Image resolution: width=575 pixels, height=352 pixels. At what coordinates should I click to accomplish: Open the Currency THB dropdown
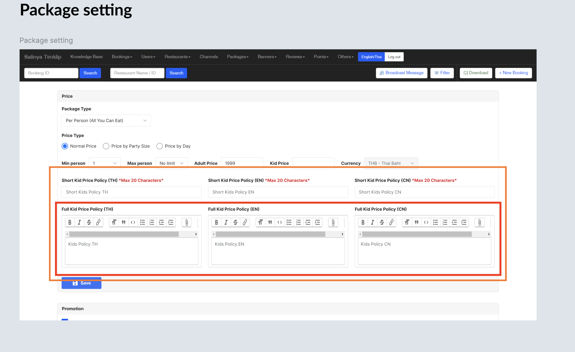tap(391, 163)
